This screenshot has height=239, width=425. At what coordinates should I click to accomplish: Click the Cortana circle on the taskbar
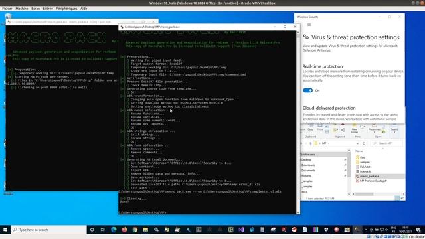(x=92, y=230)
